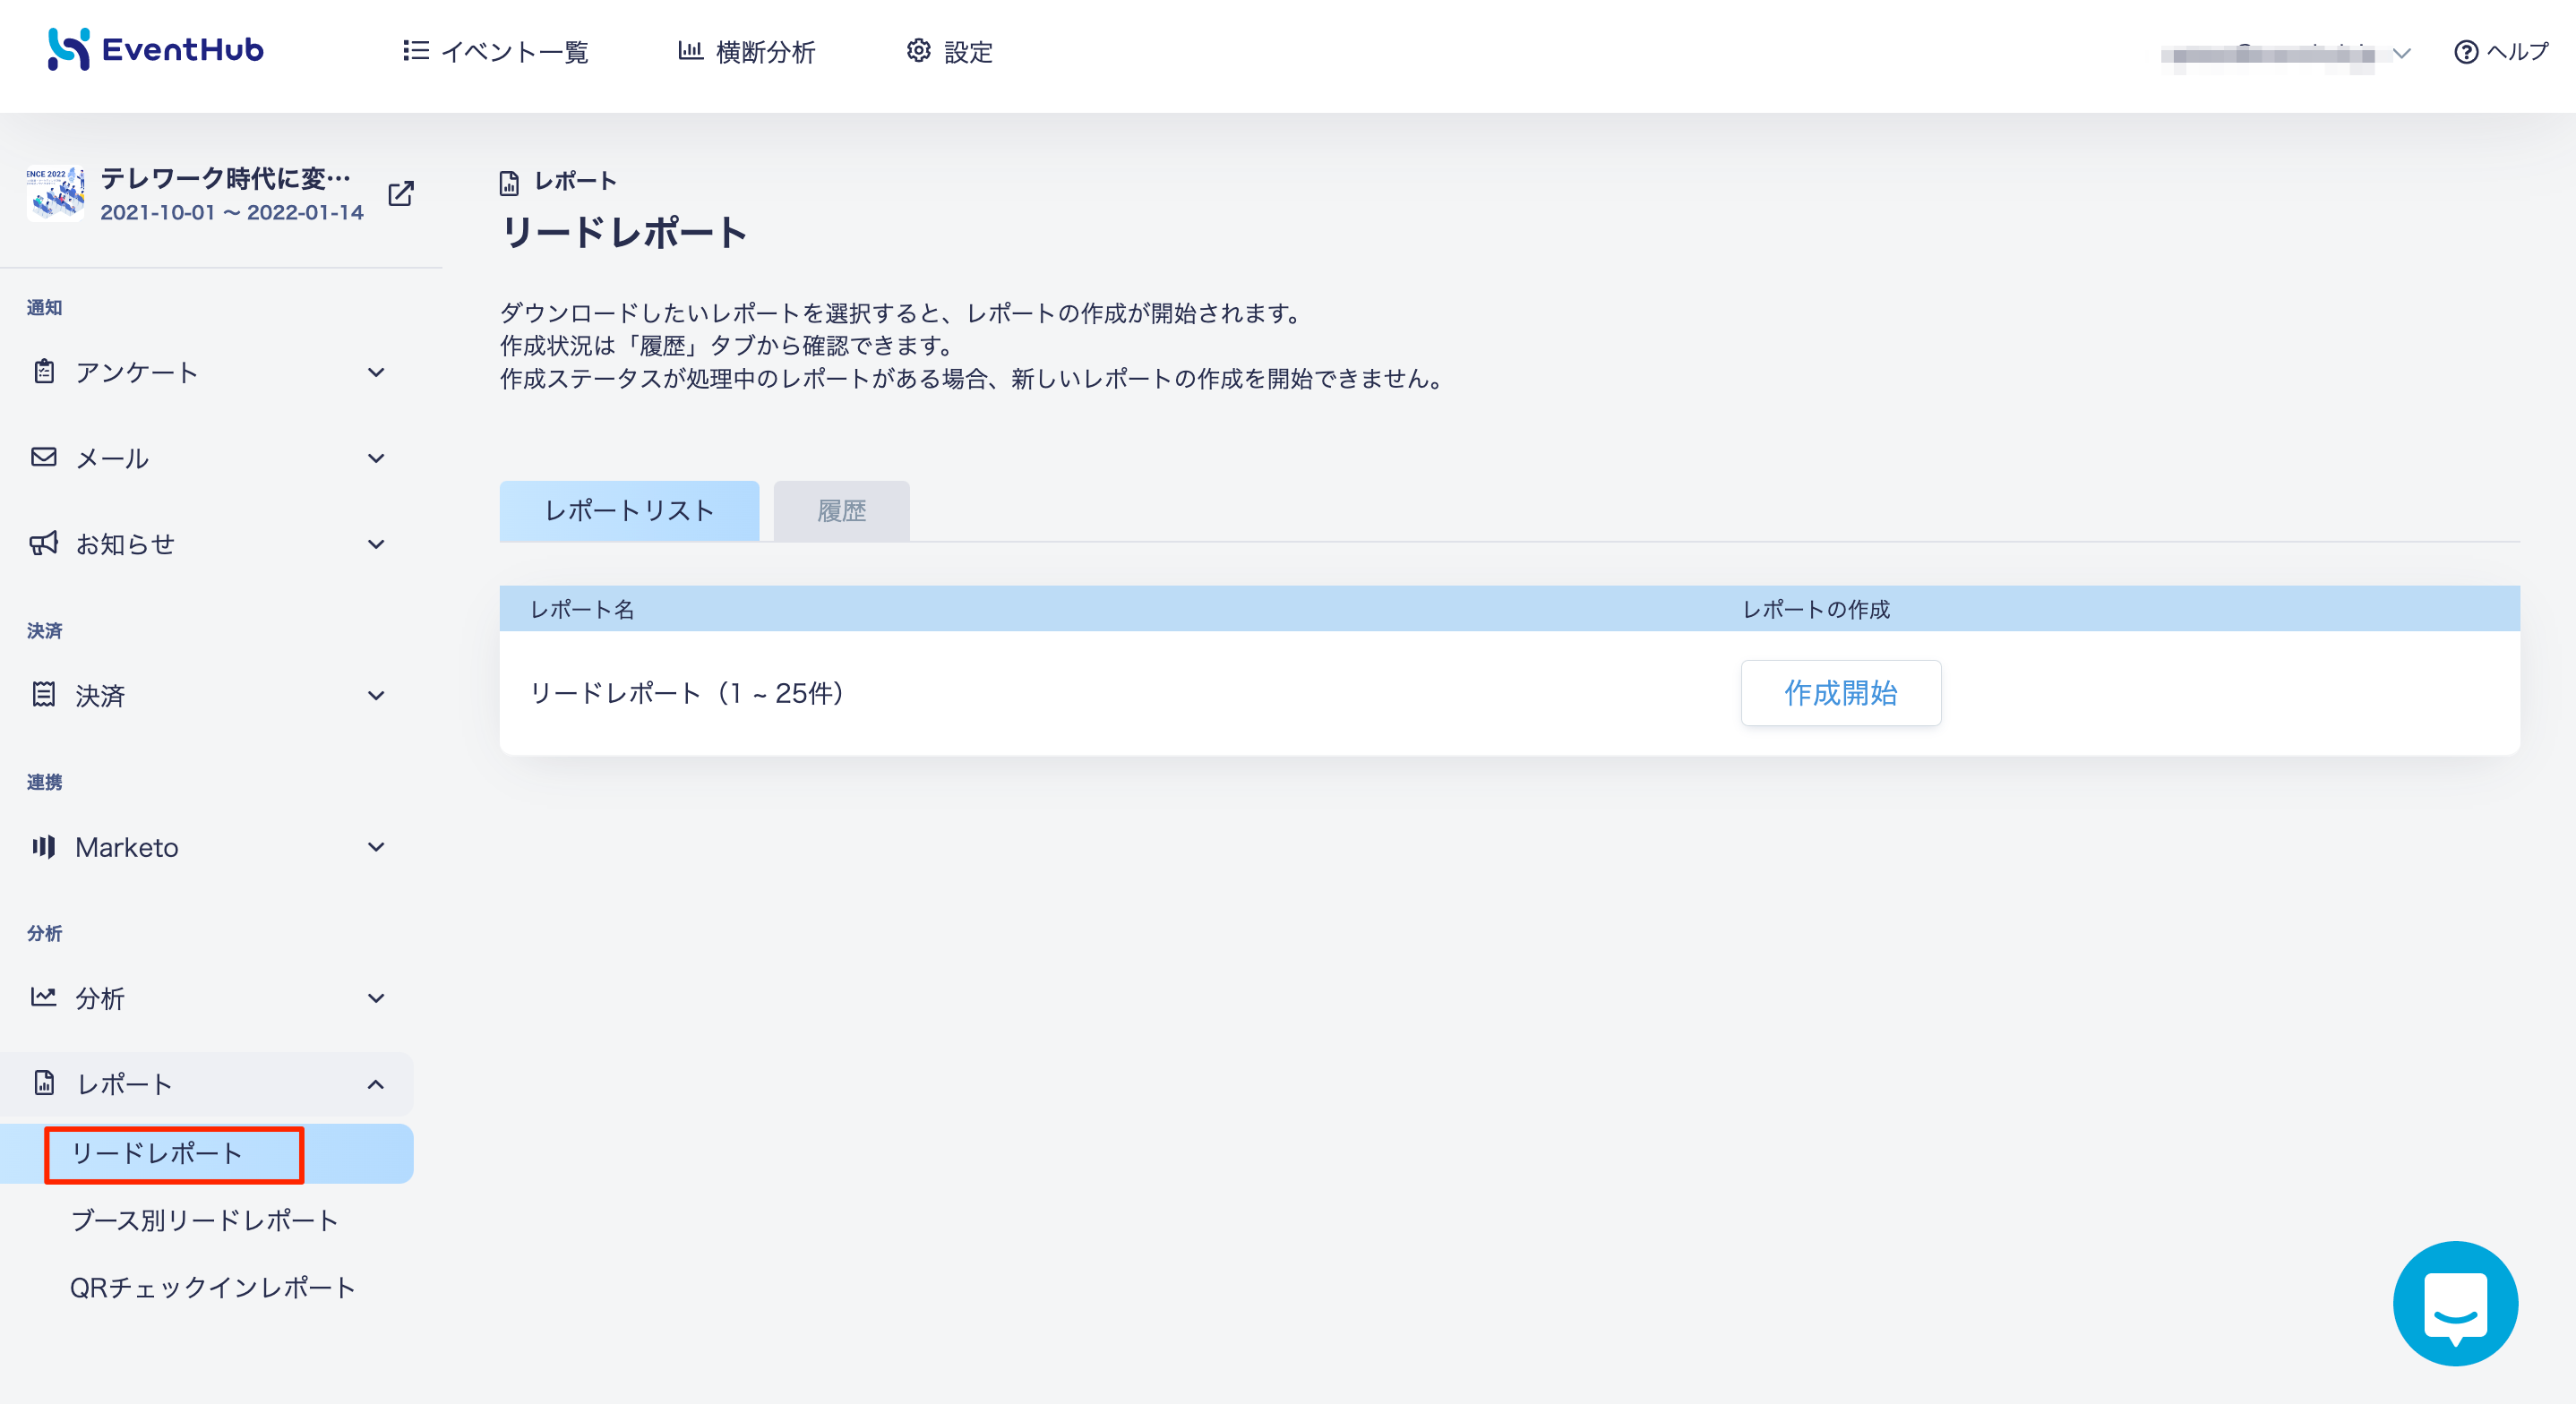Screen dimensions: 2576x1404
Task: Click the レポート document icon in sidebar
Action: point(44,1082)
